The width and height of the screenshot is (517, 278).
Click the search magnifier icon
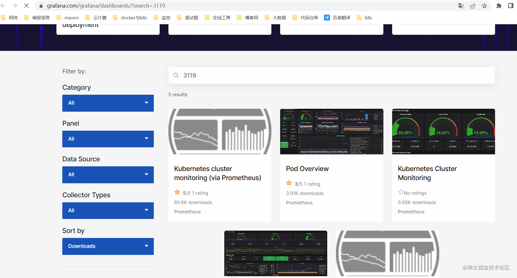[176, 75]
